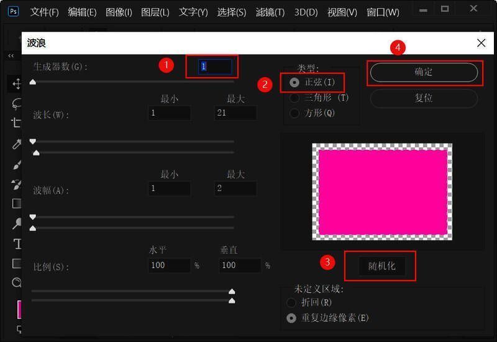Focus the 比例 垂直 percentage field

point(240,266)
